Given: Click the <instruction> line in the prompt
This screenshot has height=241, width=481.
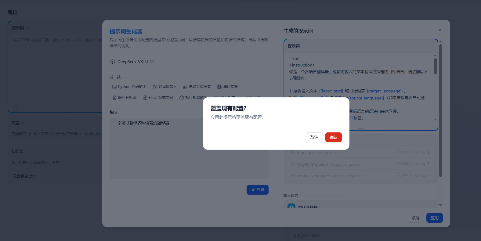Looking at the screenshot, I should 302,65.
